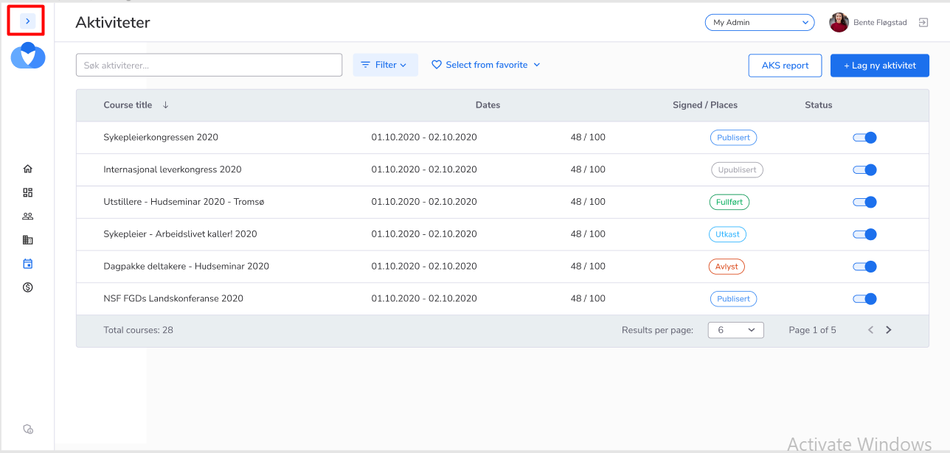
Task: Toggle the switch for Internasjonal leverkongress 2020
Action: pyautogui.click(x=864, y=170)
